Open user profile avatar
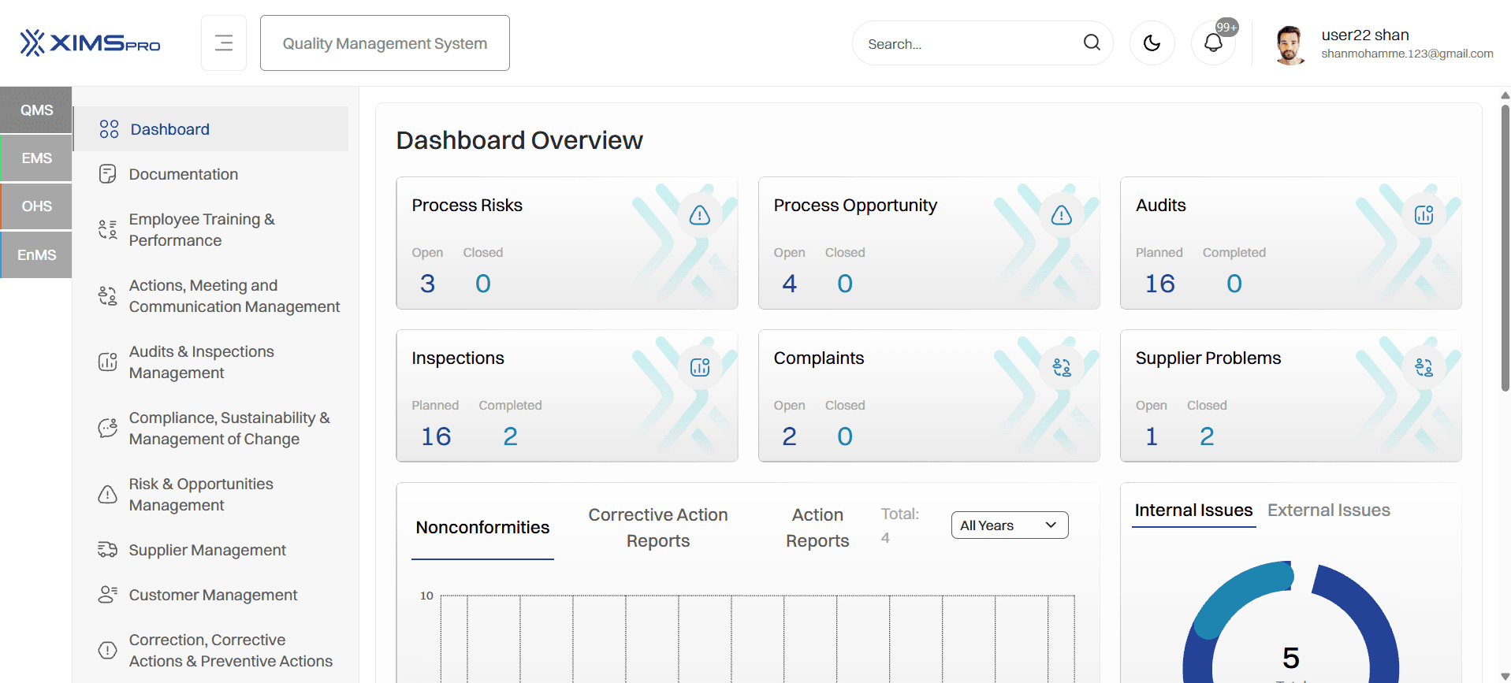 (1289, 44)
